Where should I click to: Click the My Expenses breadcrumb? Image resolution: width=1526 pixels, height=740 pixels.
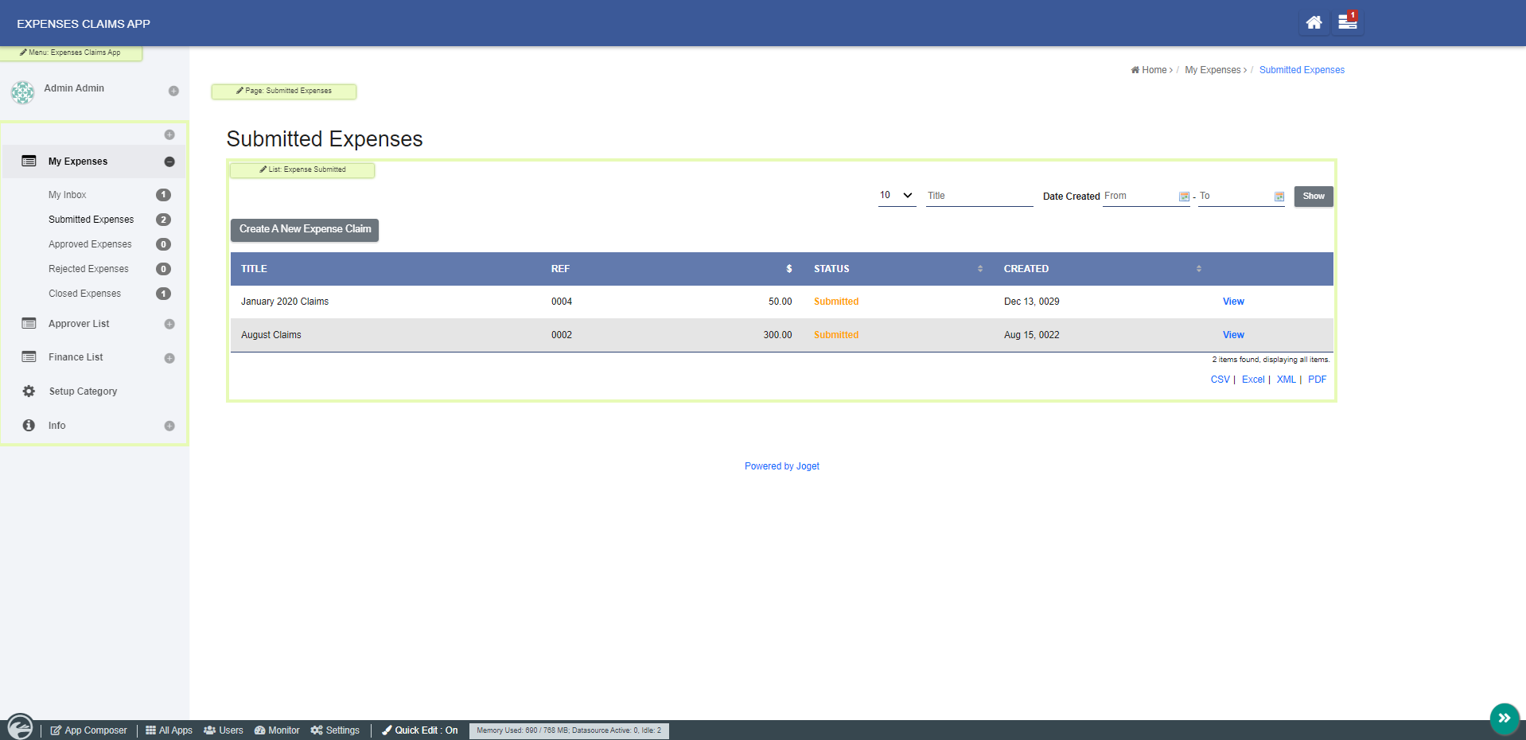point(1213,70)
